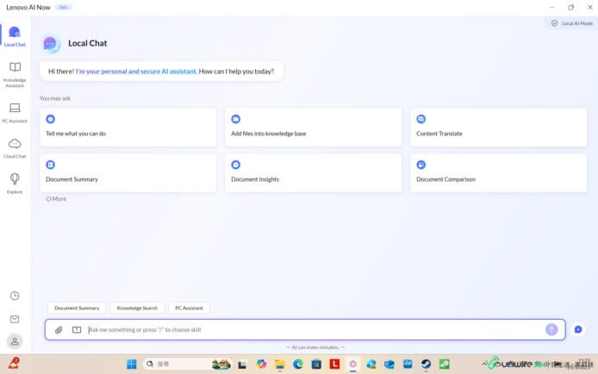Image resolution: width=598 pixels, height=374 pixels.
Task: Open Task View on the taskbar
Action: [x=242, y=365]
